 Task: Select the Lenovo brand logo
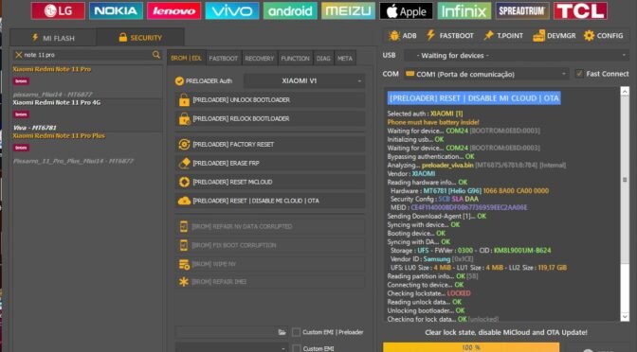click(x=173, y=11)
